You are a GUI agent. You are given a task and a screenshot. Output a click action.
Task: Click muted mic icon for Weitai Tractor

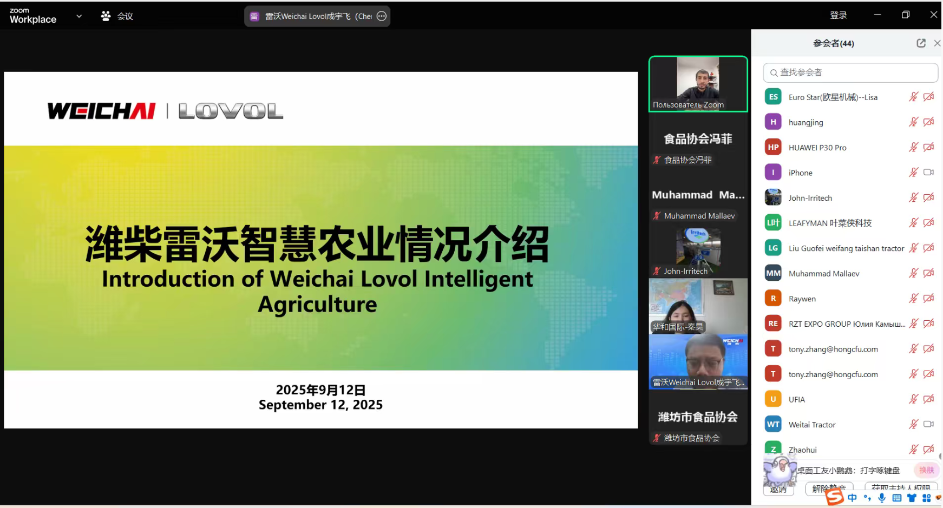pyautogui.click(x=913, y=424)
